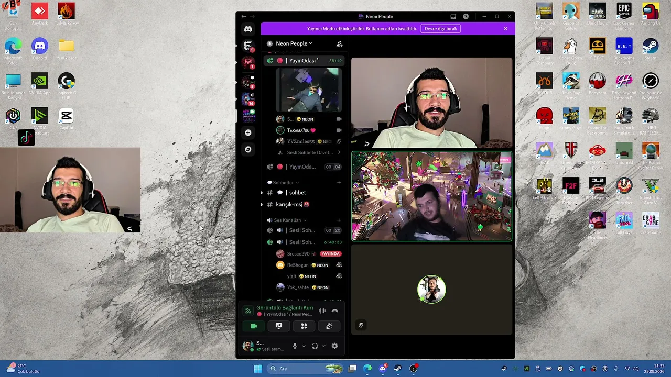Open the karışık-msj text channel
This screenshot has width=671, height=377.
[x=305, y=204]
